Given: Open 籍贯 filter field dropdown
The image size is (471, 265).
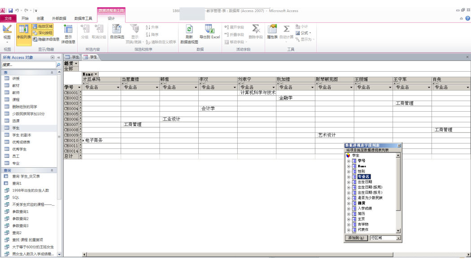Looking at the screenshot, I should 76,63.
